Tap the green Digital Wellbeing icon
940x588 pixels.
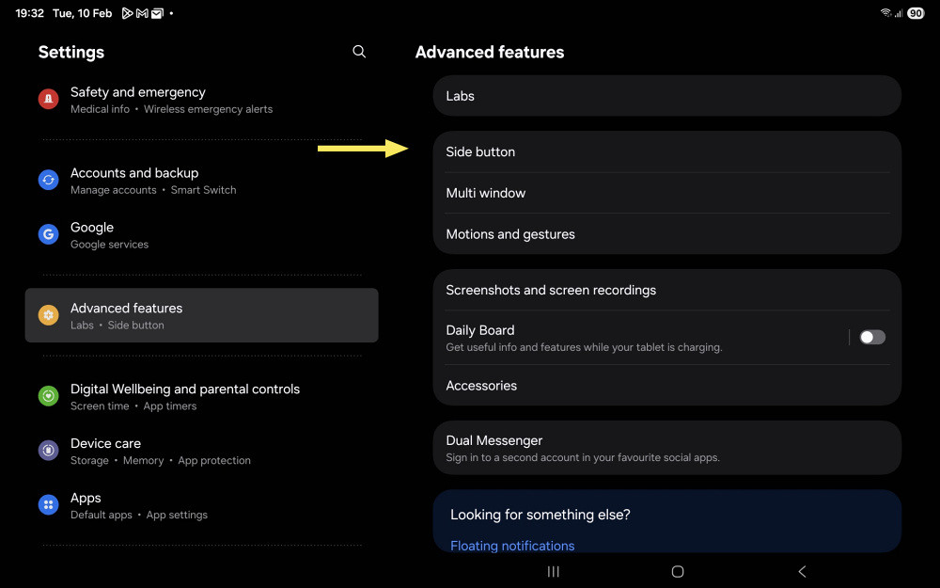pos(49,396)
